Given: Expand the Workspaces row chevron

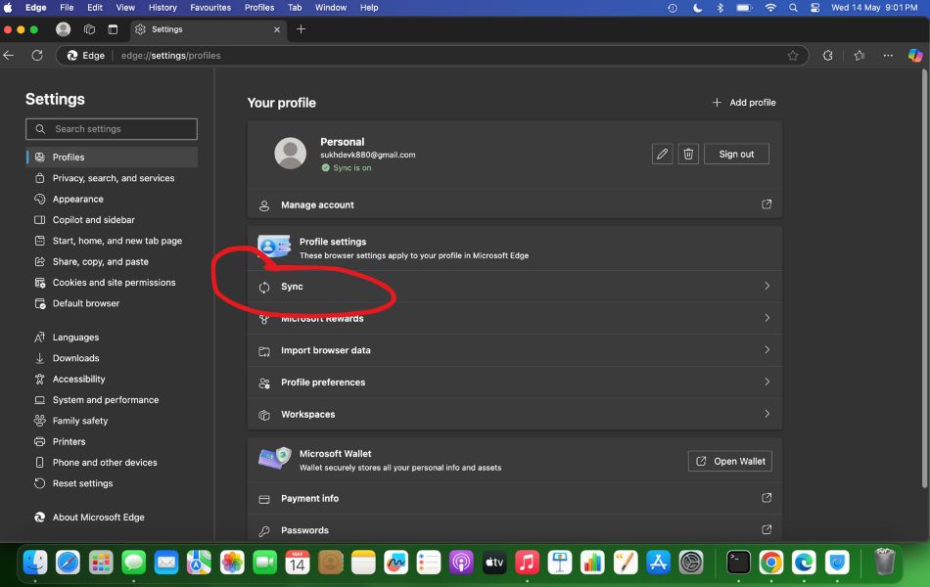Looking at the screenshot, I should tap(767, 414).
